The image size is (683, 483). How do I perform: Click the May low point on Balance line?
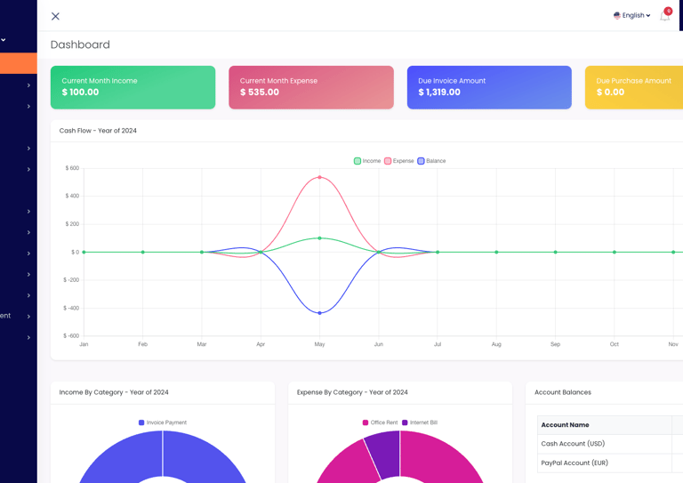320,313
